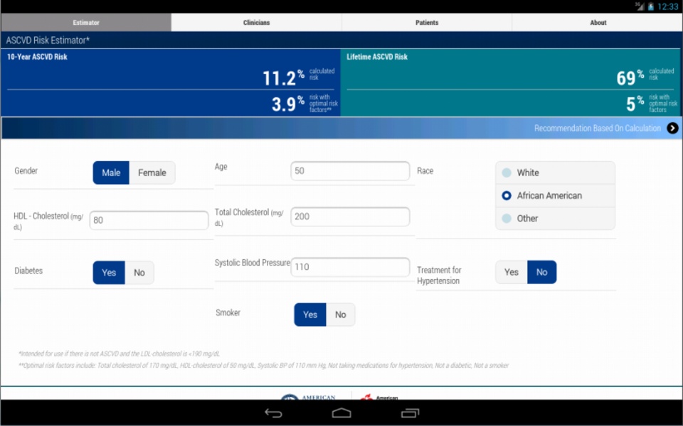Screen dimensions: 683x426
Task: Click the HDL Cholesterol input field
Action: pos(149,220)
